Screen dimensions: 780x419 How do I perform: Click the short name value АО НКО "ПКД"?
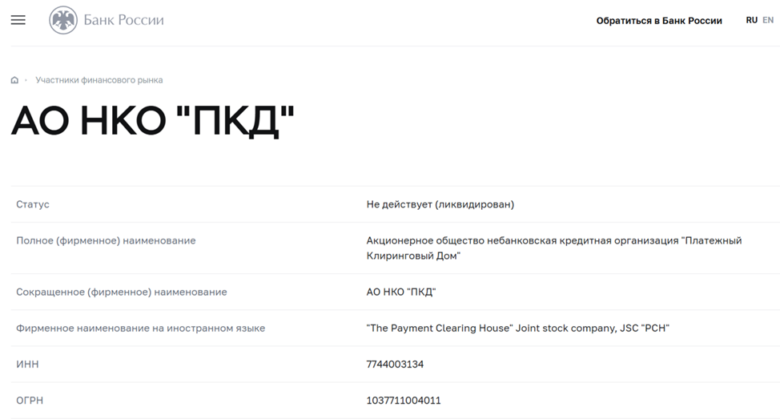[x=400, y=292]
